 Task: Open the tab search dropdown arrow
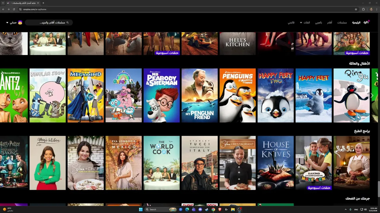coord(4,3)
